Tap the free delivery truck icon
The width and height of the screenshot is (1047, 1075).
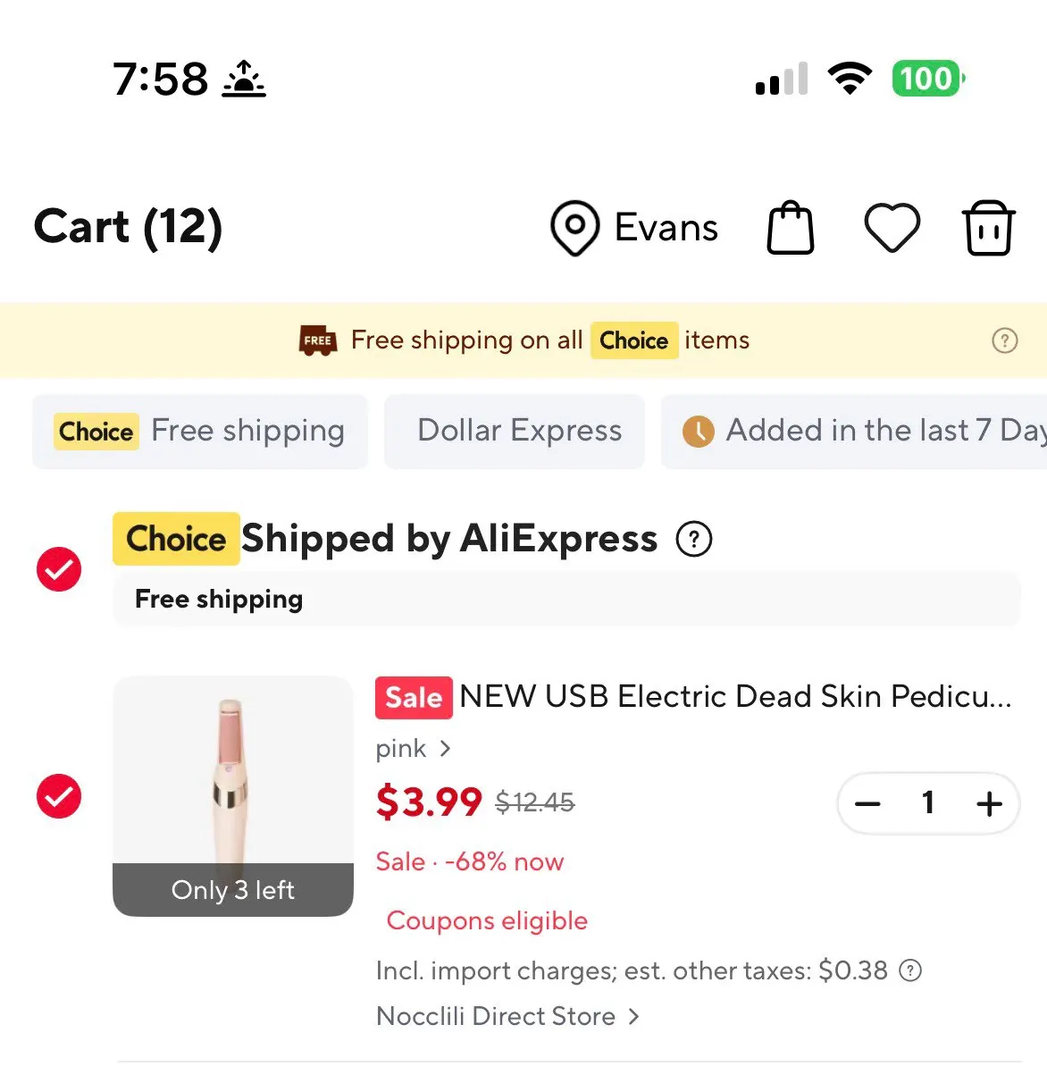(317, 340)
